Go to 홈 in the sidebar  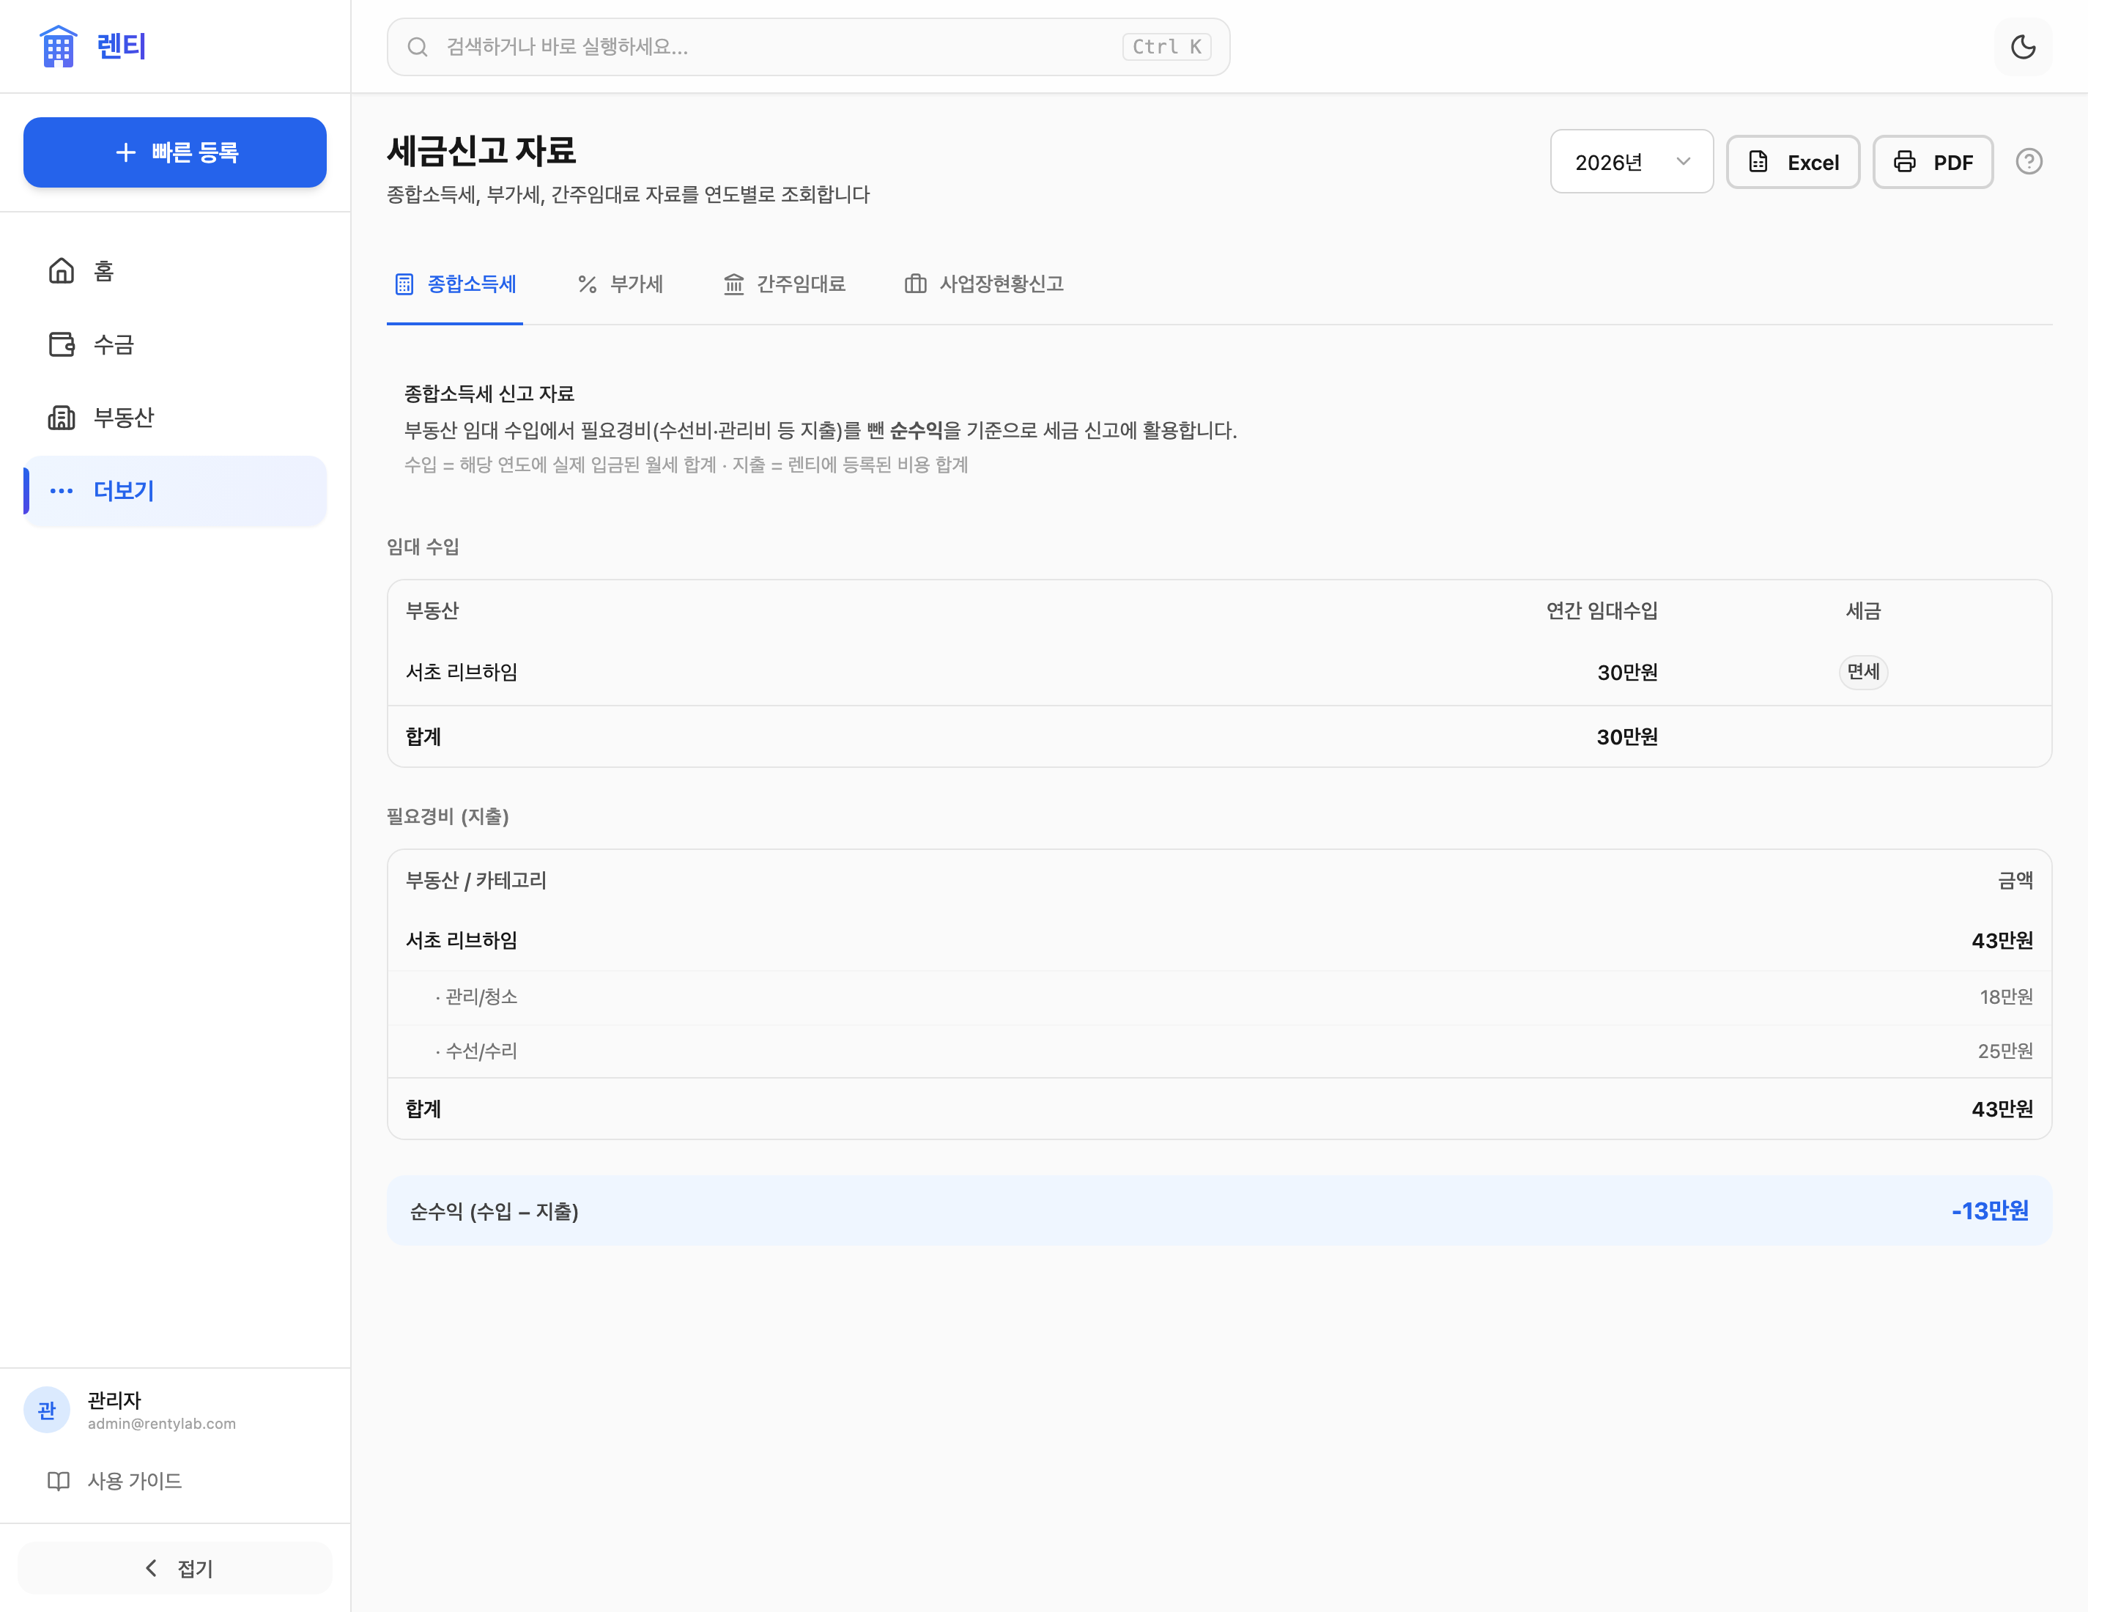(174, 270)
